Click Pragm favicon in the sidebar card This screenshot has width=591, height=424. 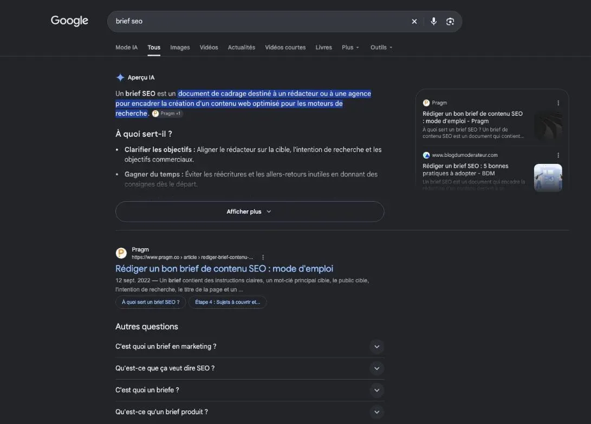[426, 103]
